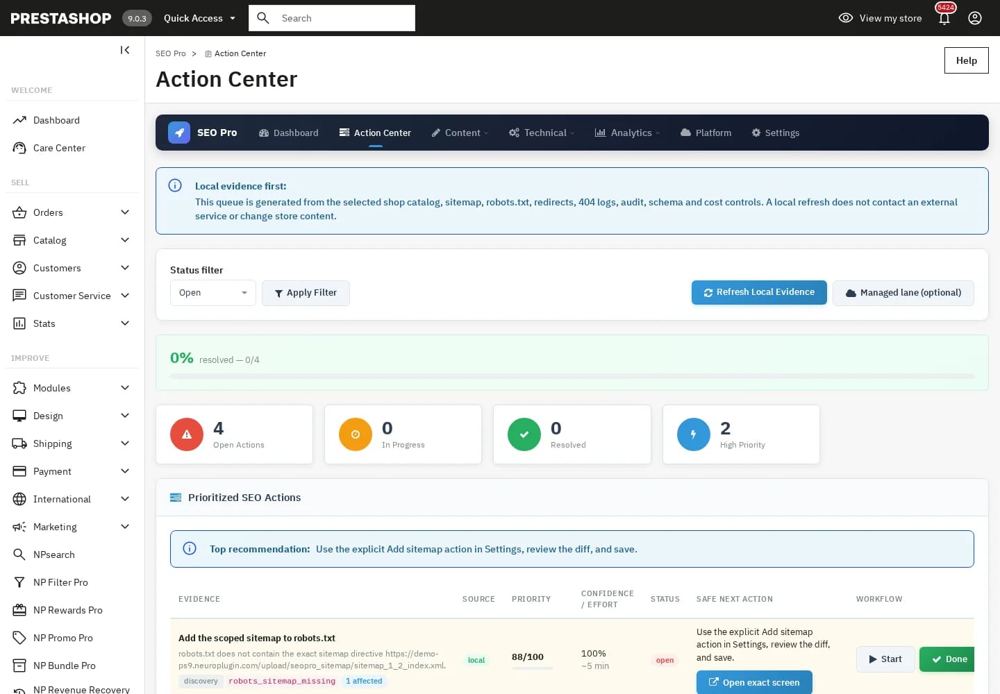Click the Open exact screen button
Image resolution: width=1000 pixels, height=694 pixels.
coord(754,682)
